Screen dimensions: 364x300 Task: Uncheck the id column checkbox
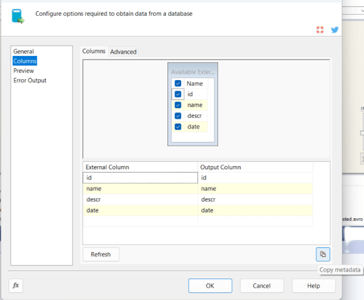tap(178, 94)
